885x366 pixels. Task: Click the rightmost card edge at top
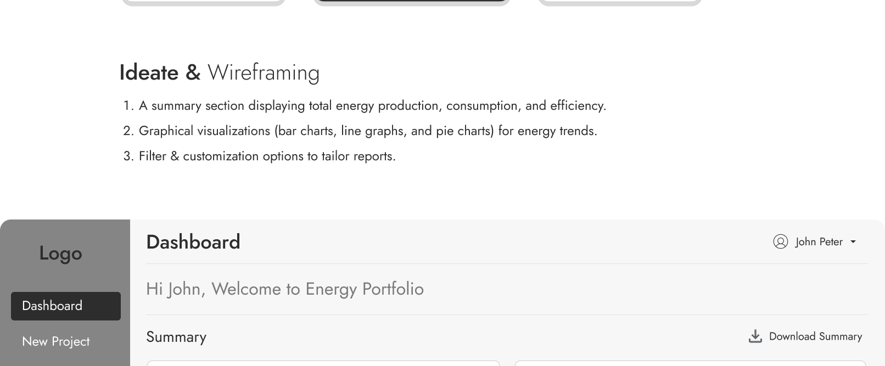[620, 3]
